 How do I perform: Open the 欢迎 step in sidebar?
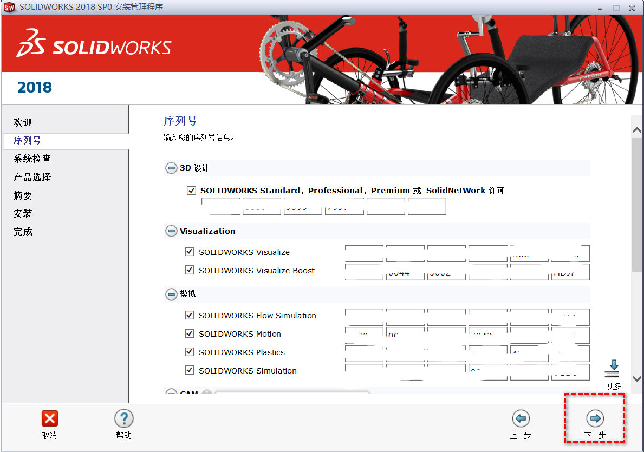[23, 122]
